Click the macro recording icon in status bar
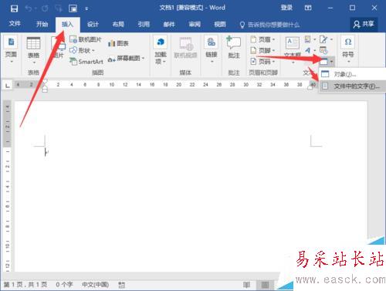 coord(121,285)
